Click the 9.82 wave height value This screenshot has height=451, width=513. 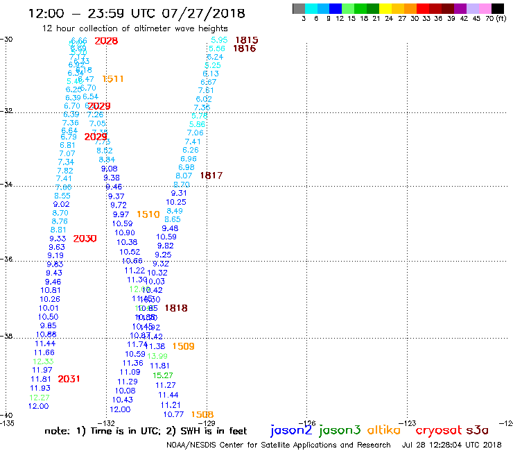point(165,246)
